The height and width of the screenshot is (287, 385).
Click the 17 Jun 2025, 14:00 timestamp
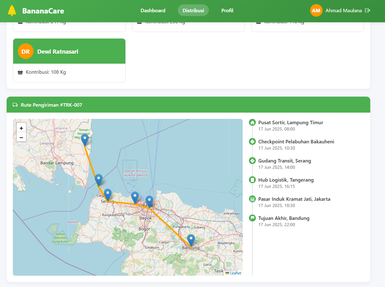click(x=277, y=167)
